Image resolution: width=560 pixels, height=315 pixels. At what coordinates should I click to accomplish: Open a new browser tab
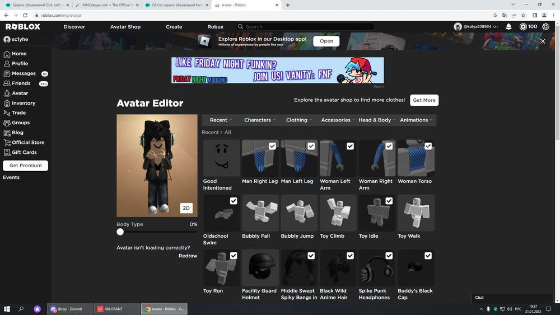pyautogui.click(x=288, y=5)
